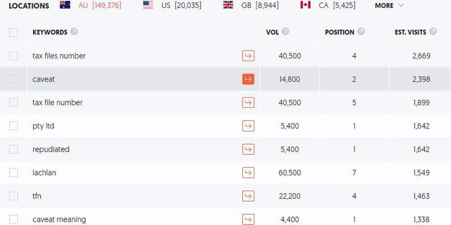This screenshot has height=225, width=451.
Task: Toggle the select-all checkbox in header
Action: point(14,32)
